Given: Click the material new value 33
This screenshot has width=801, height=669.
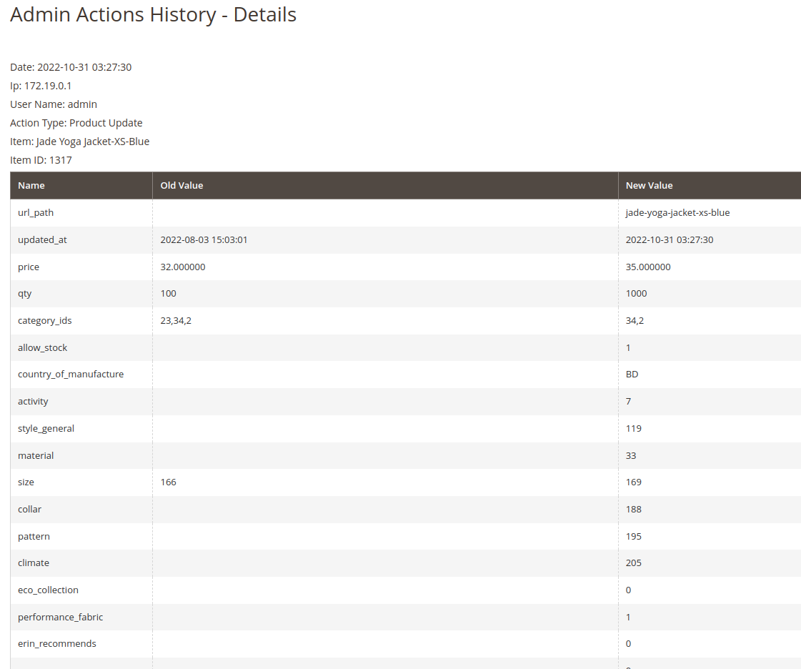Looking at the screenshot, I should point(631,455).
